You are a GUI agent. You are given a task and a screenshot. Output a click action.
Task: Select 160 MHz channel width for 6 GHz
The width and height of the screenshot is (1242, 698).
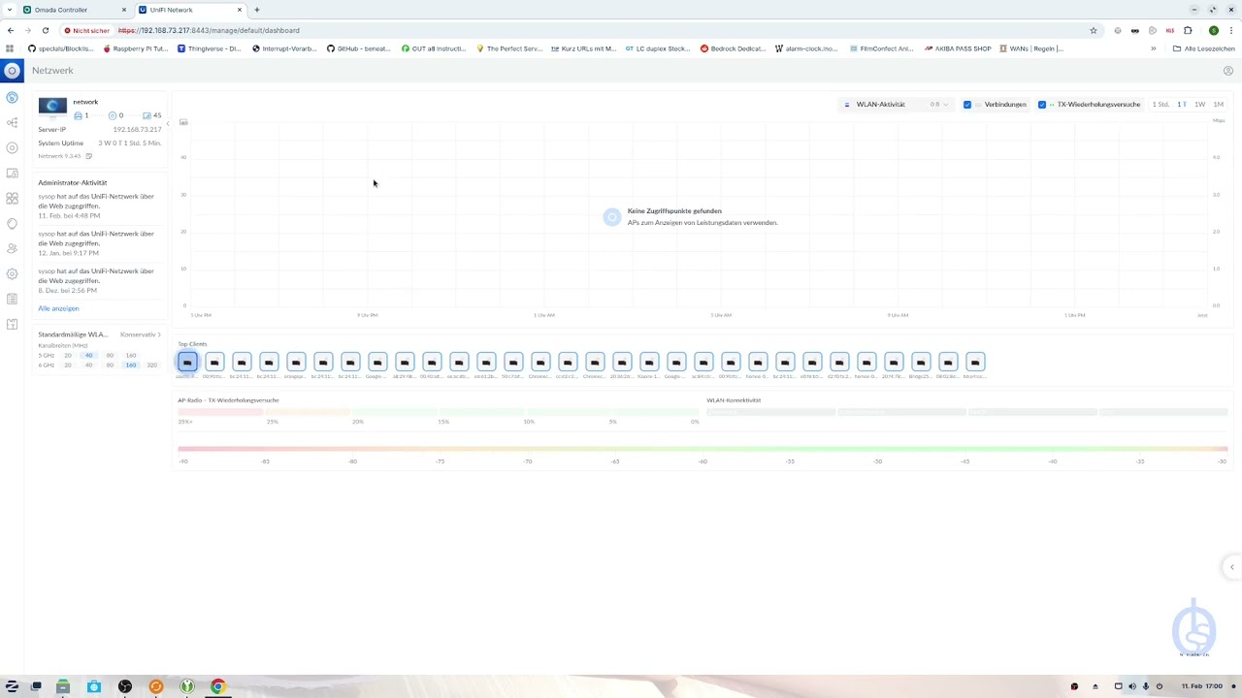tap(131, 365)
